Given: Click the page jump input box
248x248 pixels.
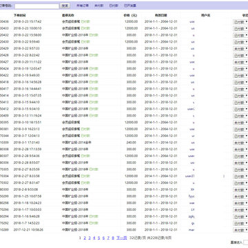Looking at the screenshot, I should 246,242.
